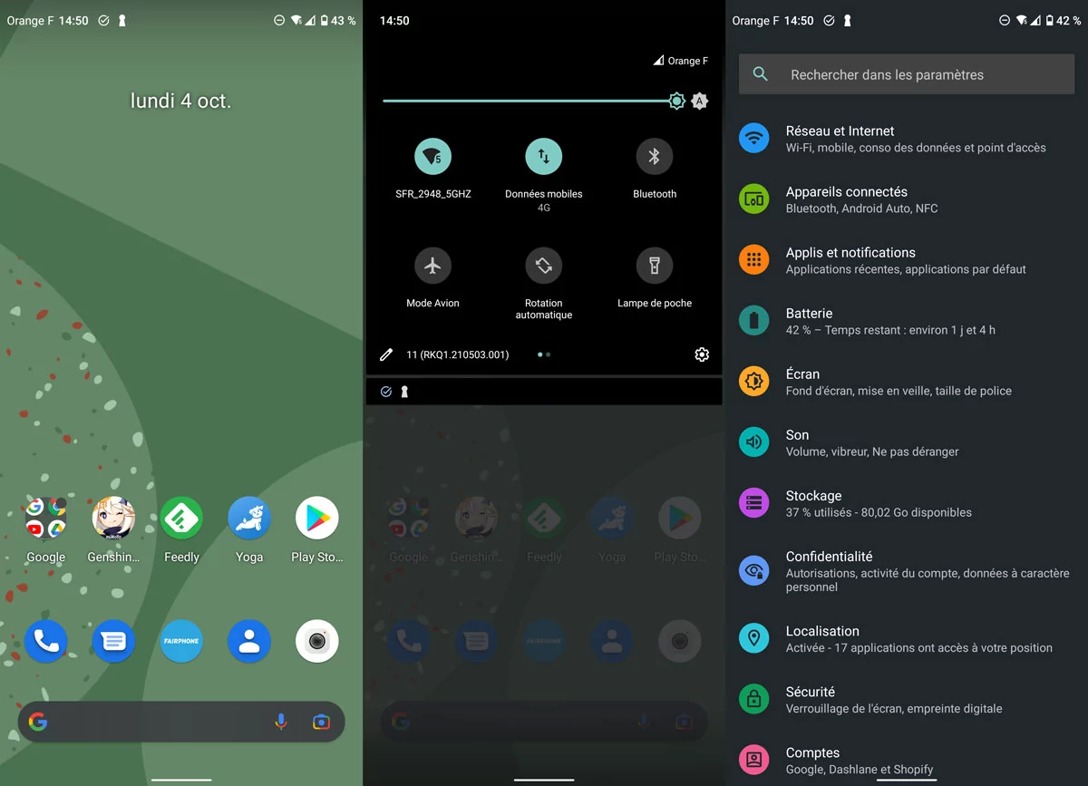Tap the Google search bar widget
The height and width of the screenshot is (786, 1088).
pyautogui.click(x=181, y=722)
